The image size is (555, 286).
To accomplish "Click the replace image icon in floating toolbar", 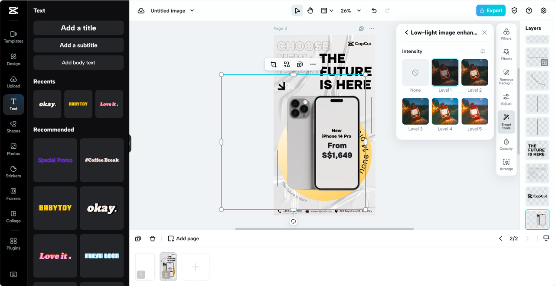I will (x=287, y=64).
